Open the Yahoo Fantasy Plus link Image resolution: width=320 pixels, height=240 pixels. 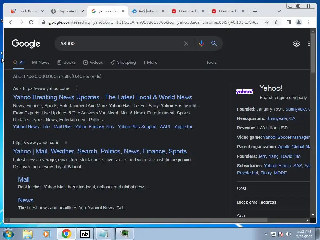tap(94, 127)
